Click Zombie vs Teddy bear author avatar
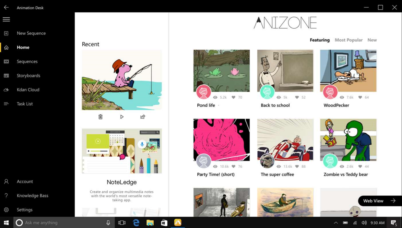The height and width of the screenshot is (228, 402). [330, 161]
